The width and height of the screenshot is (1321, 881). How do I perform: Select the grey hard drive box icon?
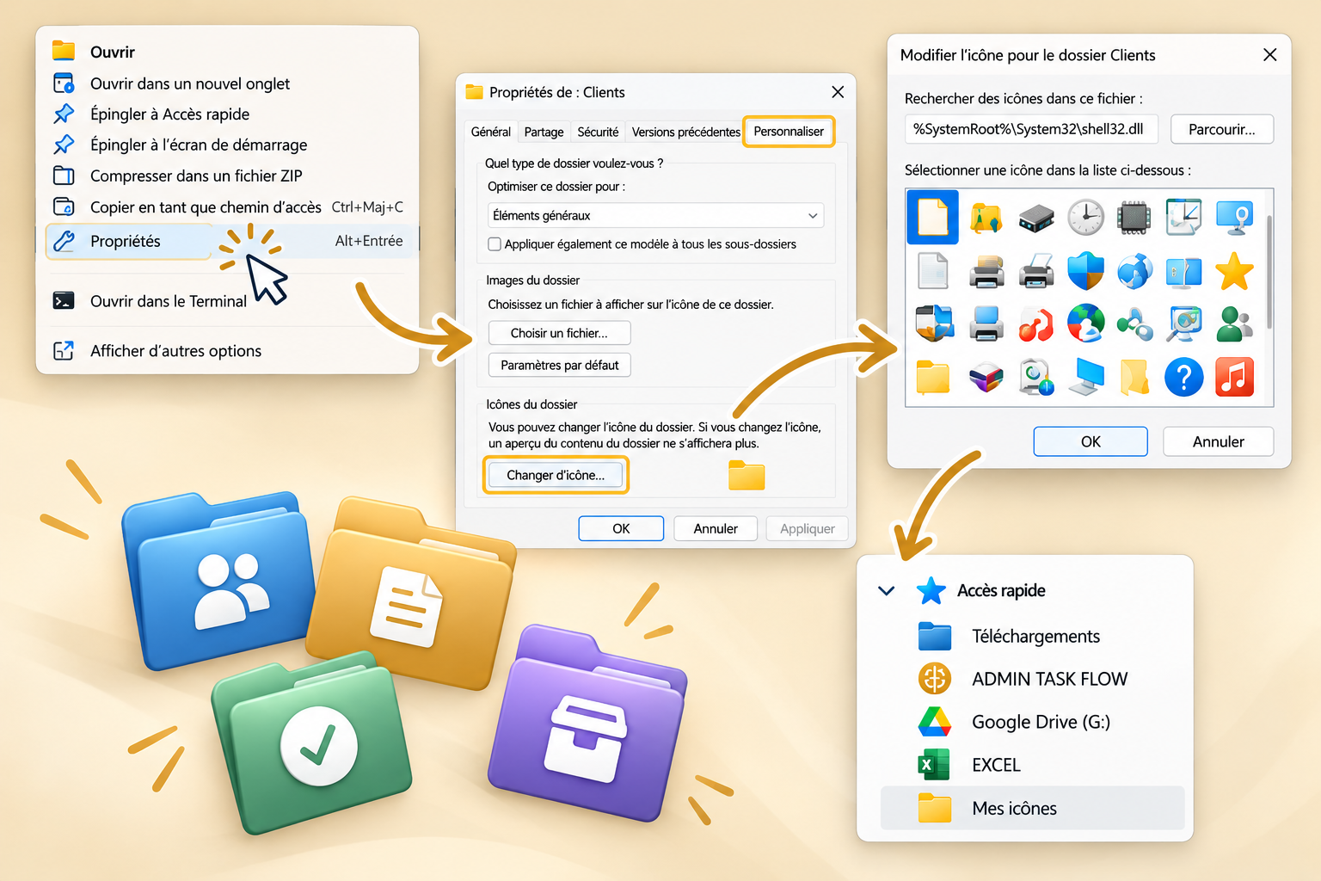(1036, 219)
